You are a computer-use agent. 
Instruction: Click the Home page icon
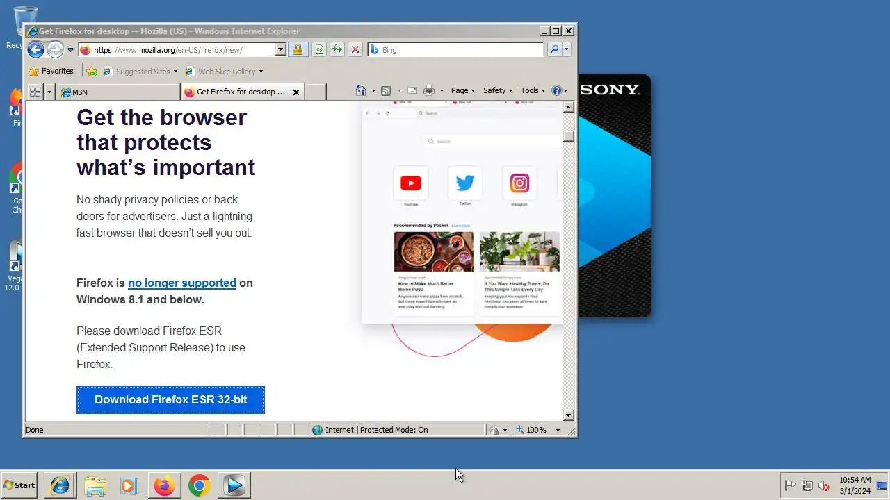[360, 90]
